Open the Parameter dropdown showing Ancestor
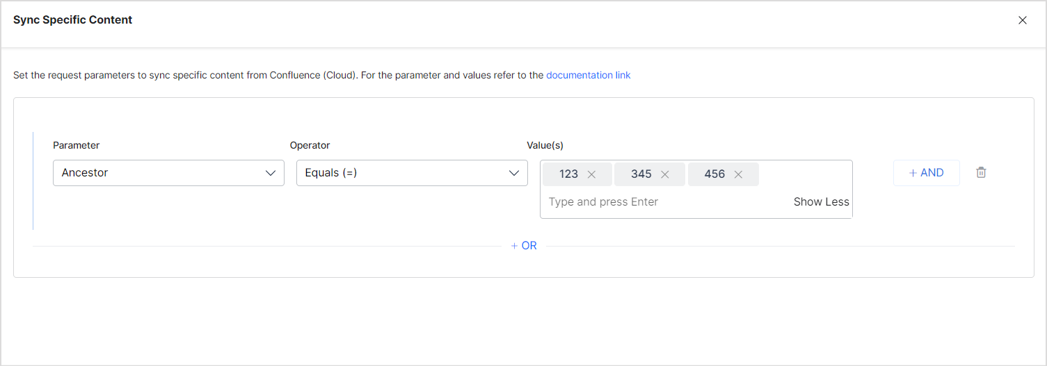 (x=160, y=173)
